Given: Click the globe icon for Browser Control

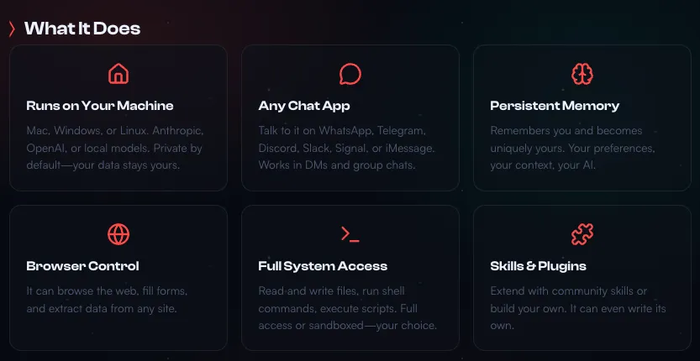Looking at the screenshot, I should (x=118, y=234).
